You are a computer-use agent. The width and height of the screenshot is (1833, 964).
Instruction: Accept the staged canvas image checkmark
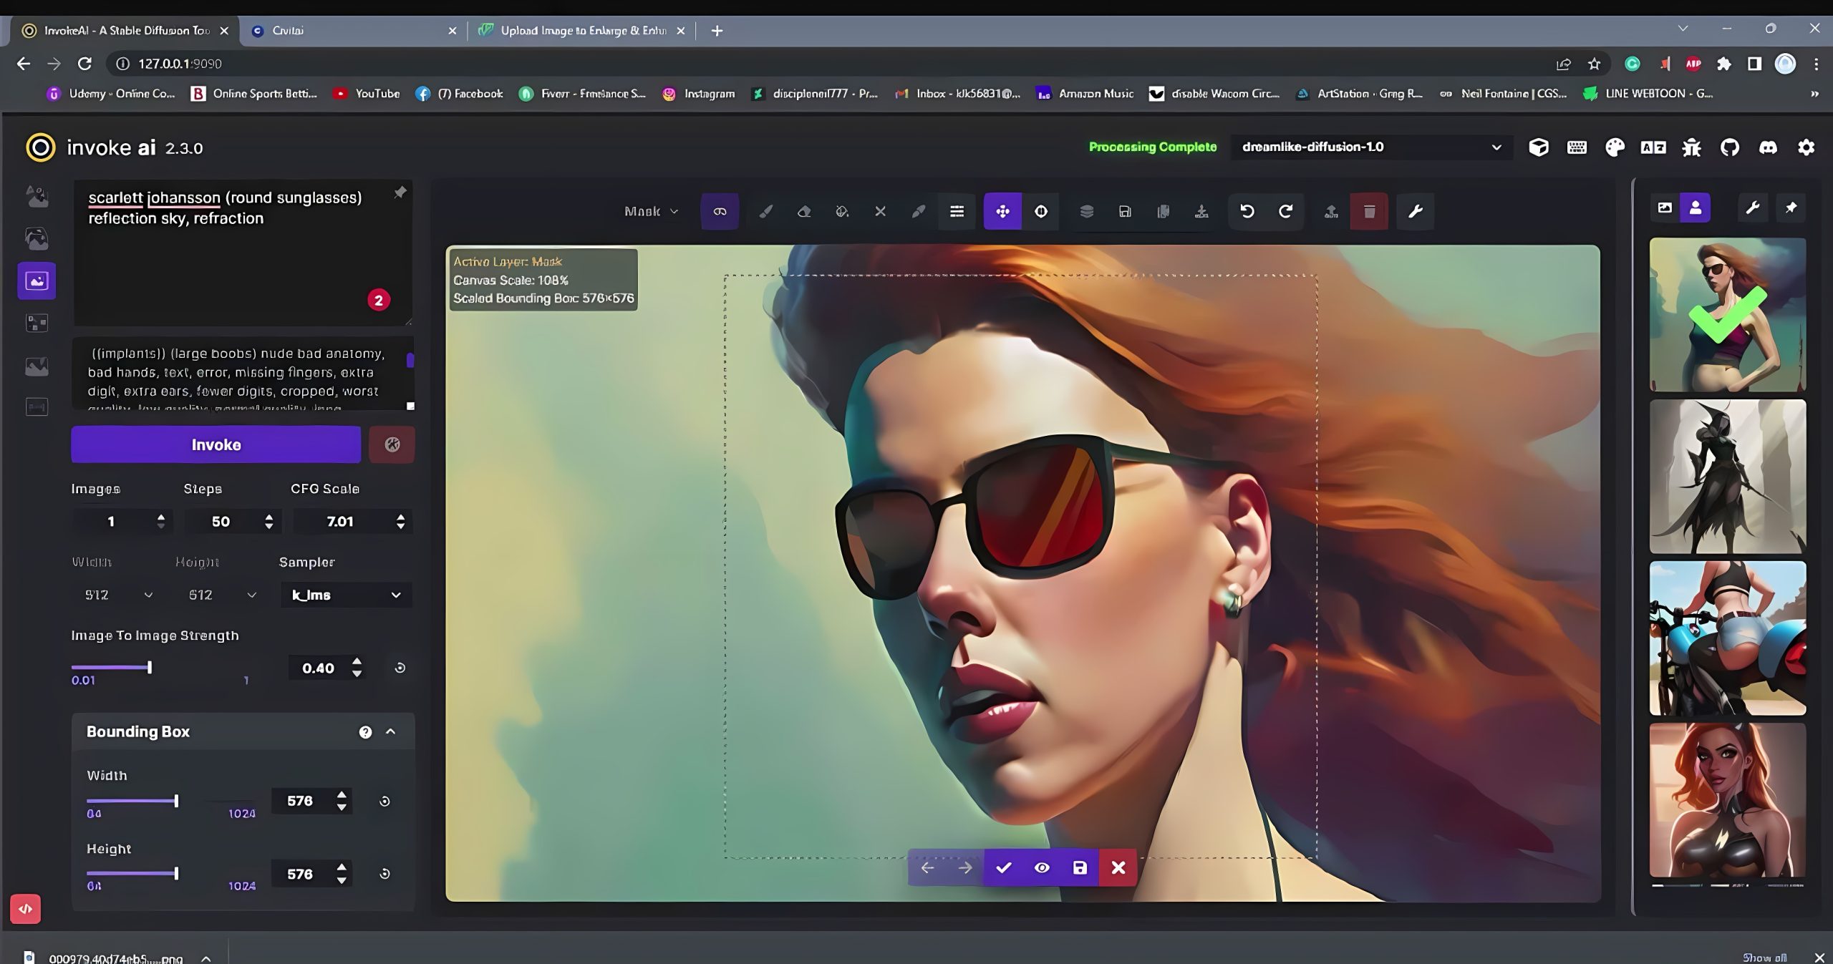(1003, 867)
